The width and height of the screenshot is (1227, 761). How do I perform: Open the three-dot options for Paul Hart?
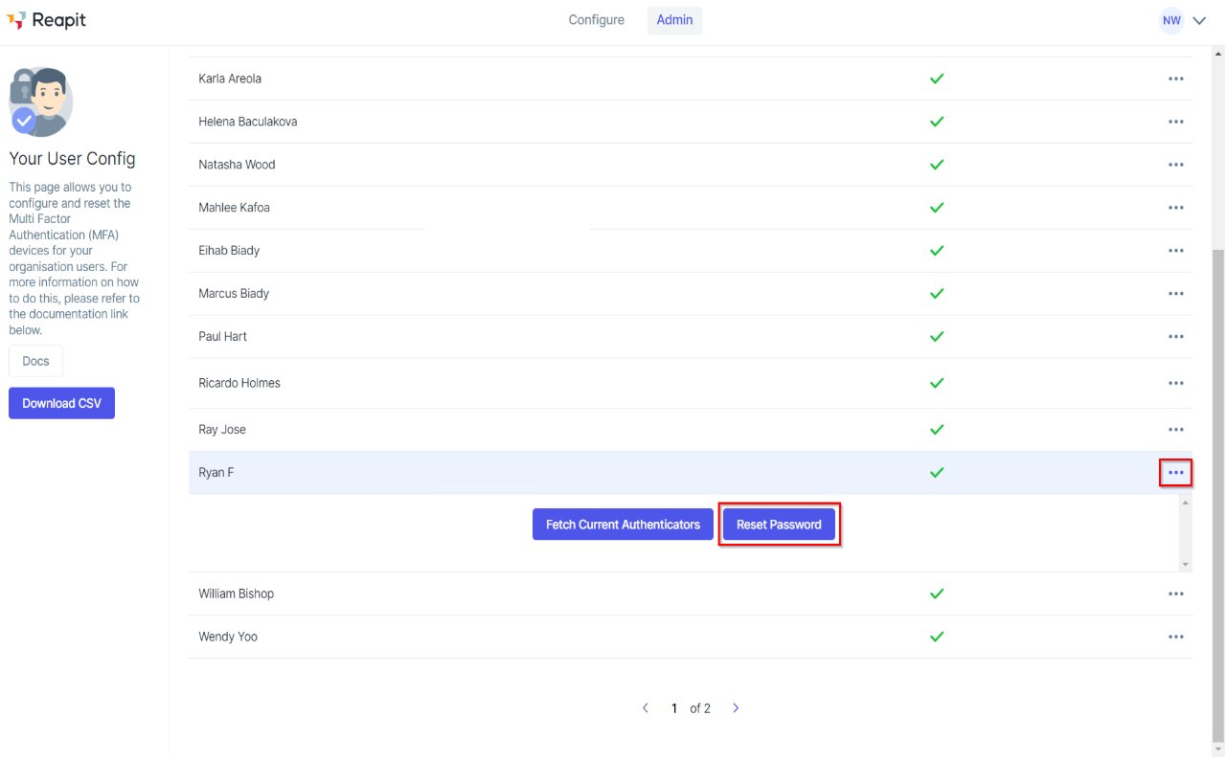[x=1175, y=337]
